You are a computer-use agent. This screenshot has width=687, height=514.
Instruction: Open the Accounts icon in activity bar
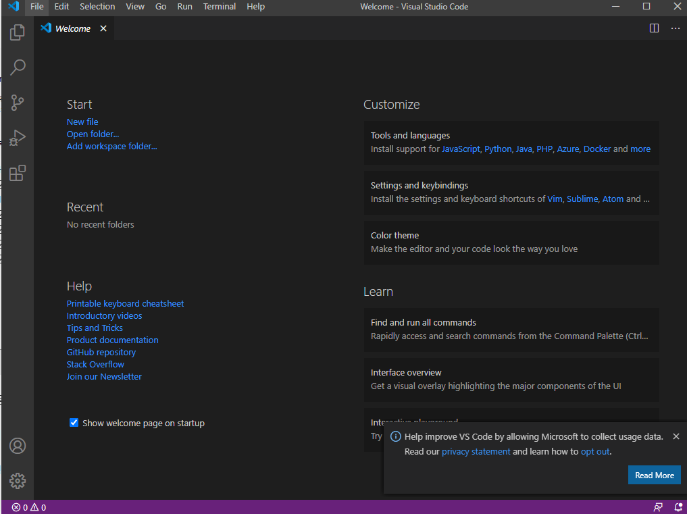click(18, 446)
